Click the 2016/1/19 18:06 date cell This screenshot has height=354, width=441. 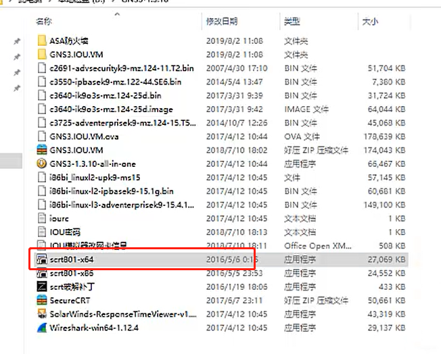237,287
